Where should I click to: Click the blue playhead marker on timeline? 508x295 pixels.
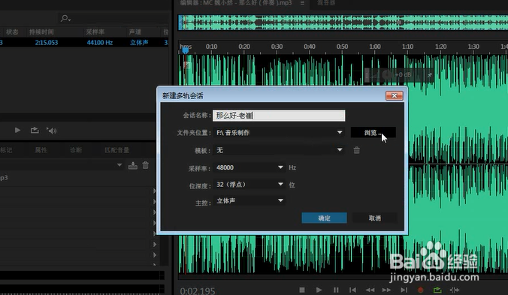coord(186,50)
